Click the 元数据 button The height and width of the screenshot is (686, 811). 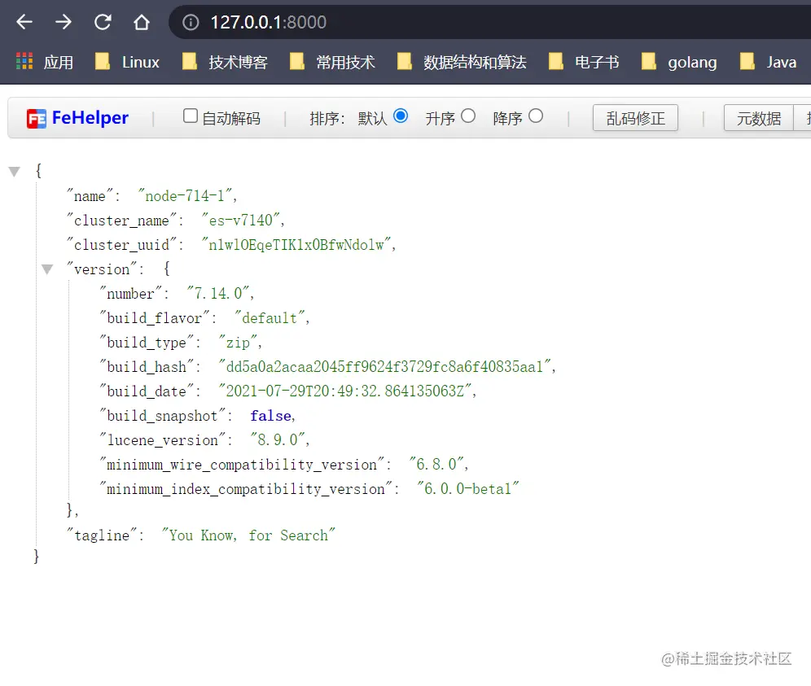[759, 118]
